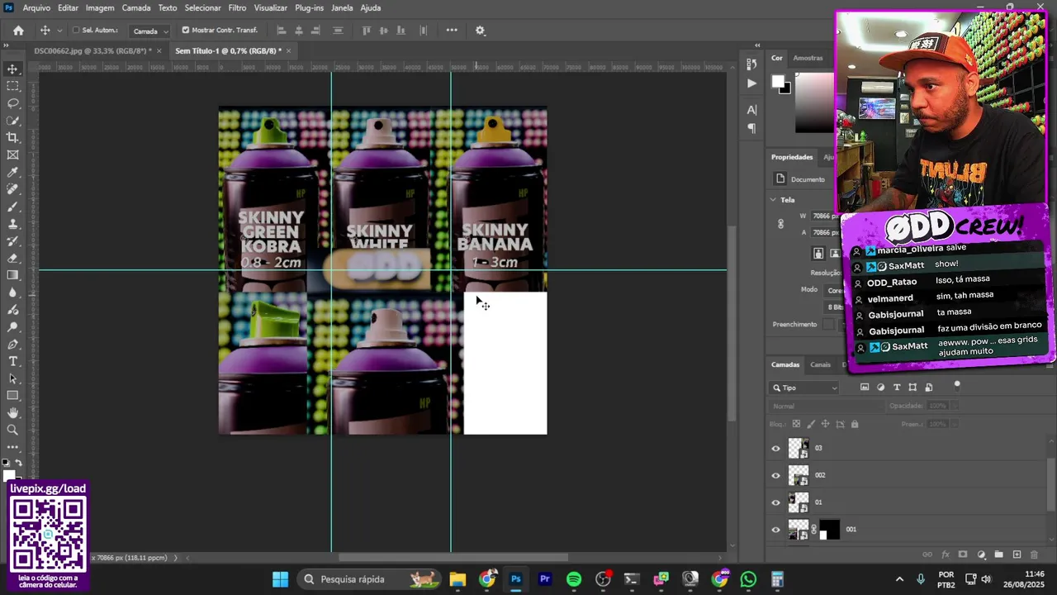Select the Frame tool
The width and height of the screenshot is (1057, 595).
pyautogui.click(x=12, y=155)
